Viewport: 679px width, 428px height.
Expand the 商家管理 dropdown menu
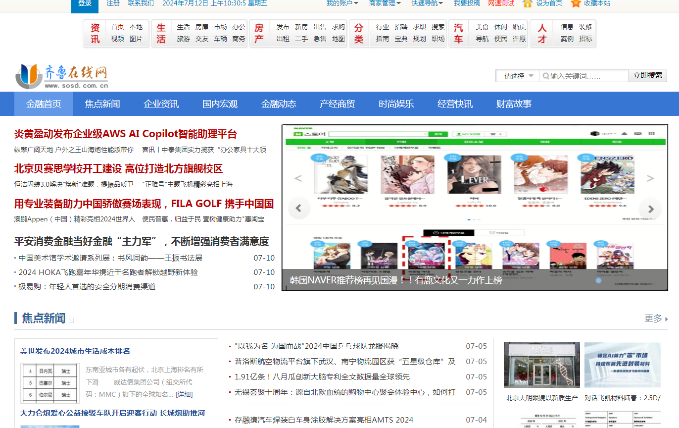coord(386,3)
